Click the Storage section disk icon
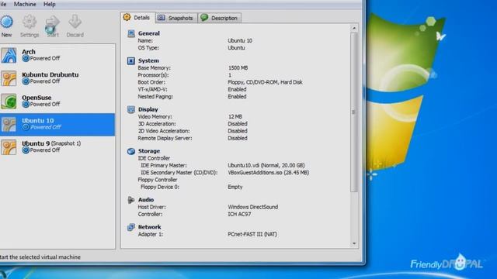The image size is (497, 279). 131,151
